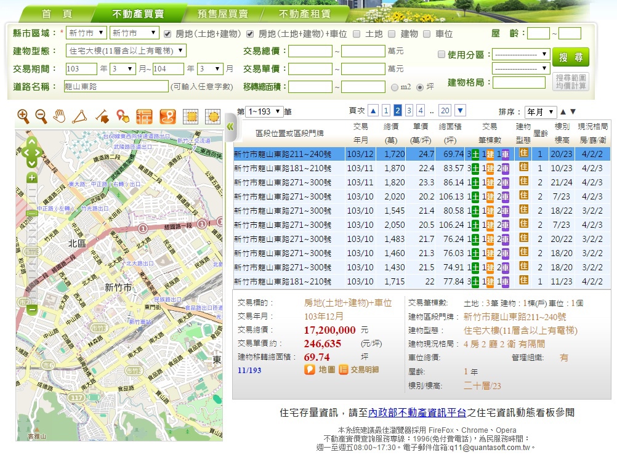Select the zoom-in magnifier map tool
Viewport: 617px width, 455px height.
coord(23,116)
